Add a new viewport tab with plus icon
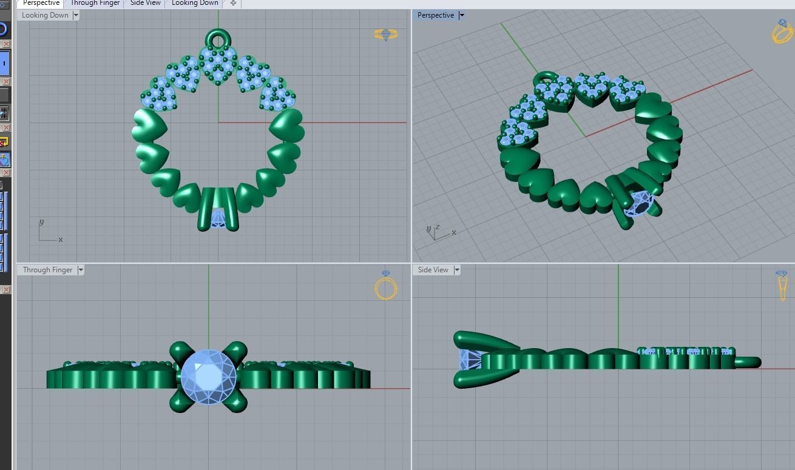The width and height of the screenshot is (795, 470). click(x=233, y=3)
